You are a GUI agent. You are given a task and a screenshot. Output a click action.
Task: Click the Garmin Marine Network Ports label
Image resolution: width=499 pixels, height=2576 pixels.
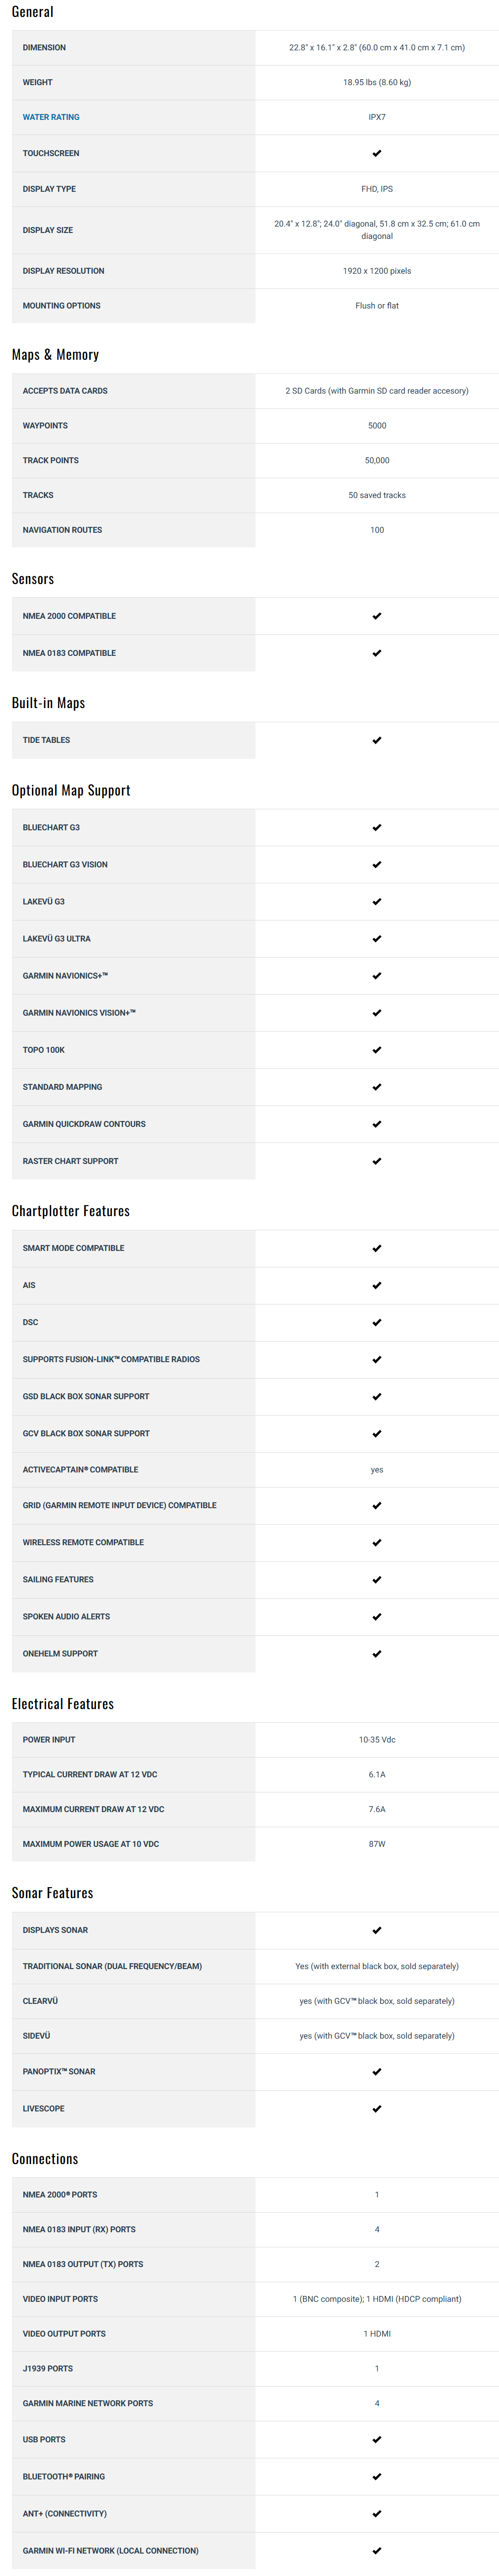[88, 2403]
